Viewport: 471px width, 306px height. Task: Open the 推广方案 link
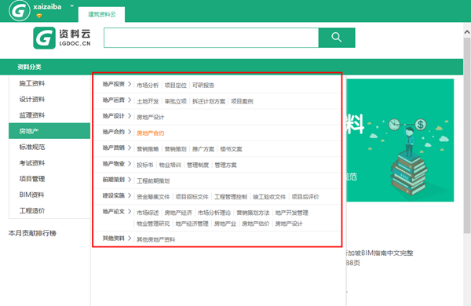point(203,149)
